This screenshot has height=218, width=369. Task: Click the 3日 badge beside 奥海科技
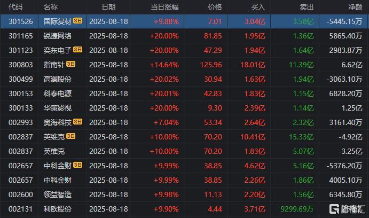(x=77, y=122)
